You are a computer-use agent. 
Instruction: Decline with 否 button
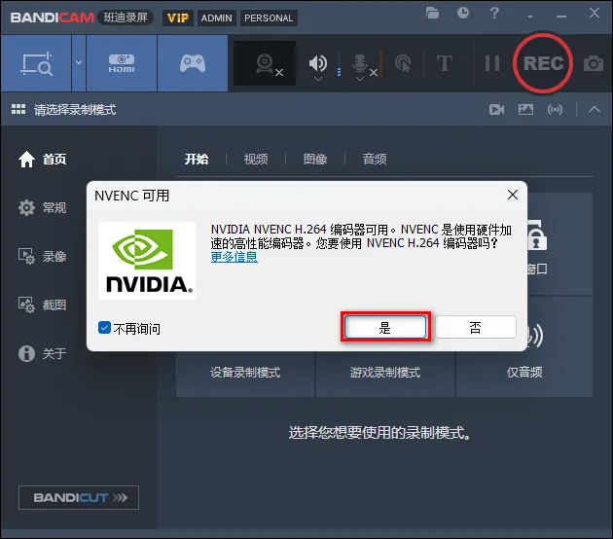click(x=476, y=327)
